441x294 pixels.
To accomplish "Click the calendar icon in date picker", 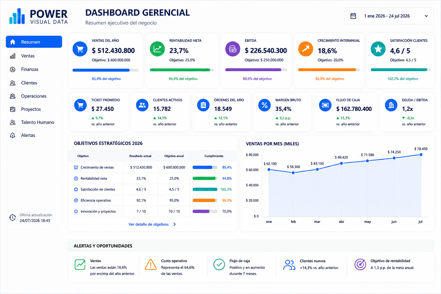I will point(353,16).
